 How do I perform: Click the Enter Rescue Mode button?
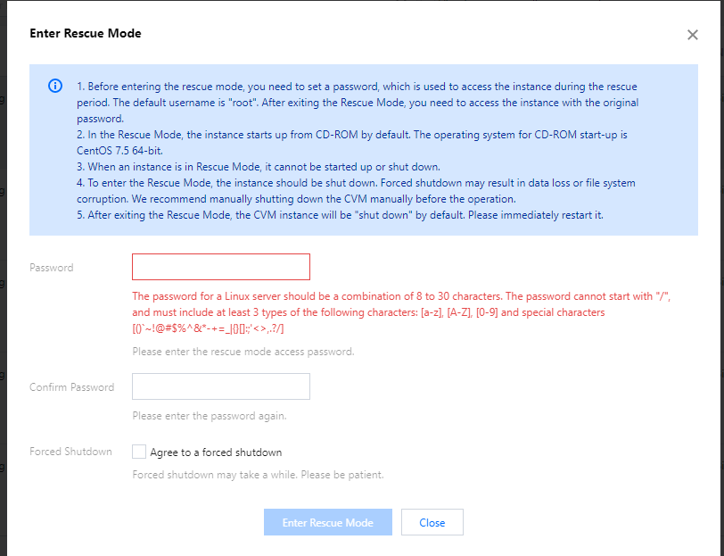coord(327,522)
